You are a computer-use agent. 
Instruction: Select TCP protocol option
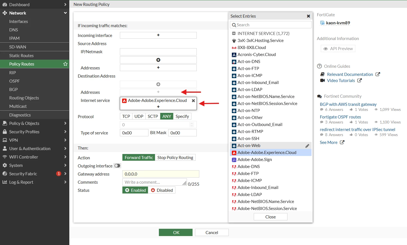click(x=126, y=116)
